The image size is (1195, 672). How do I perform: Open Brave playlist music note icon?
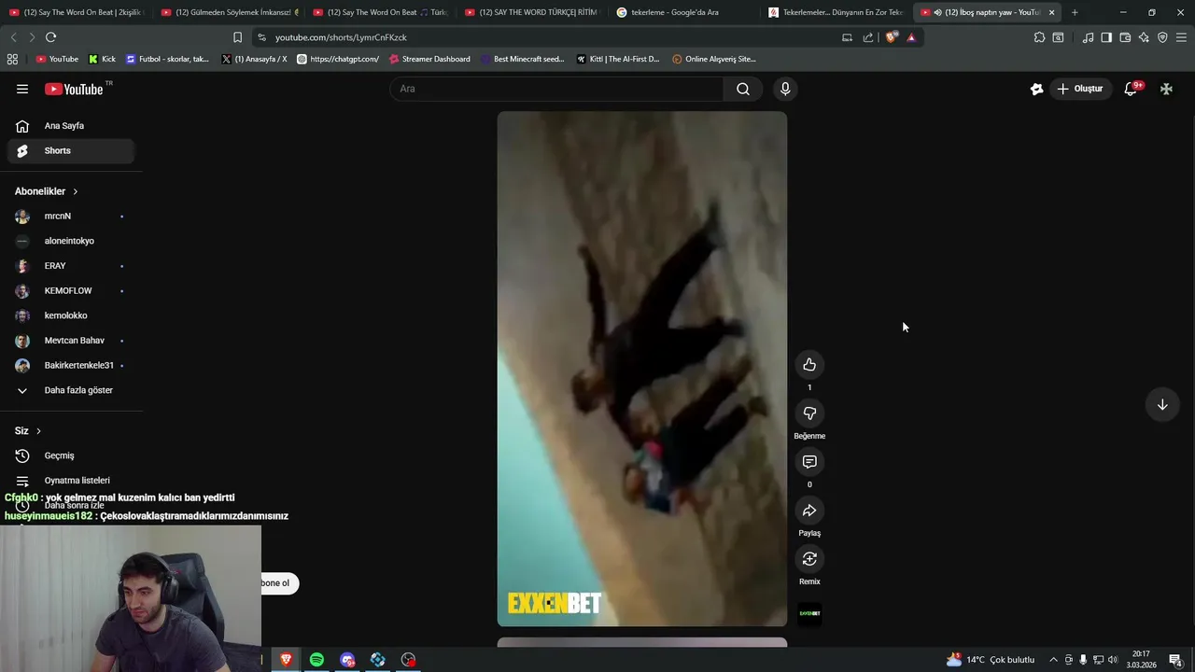(x=1088, y=37)
